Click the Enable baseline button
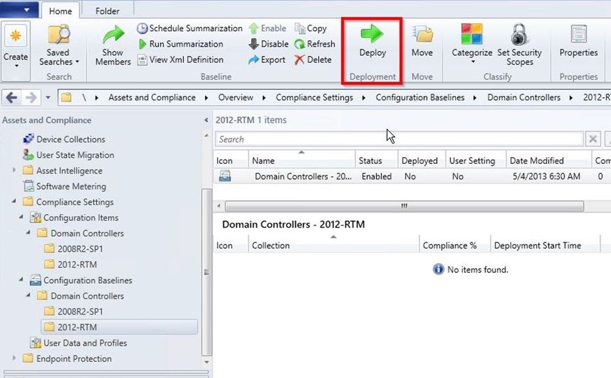The height and width of the screenshot is (378, 611). click(x=268, y=29)
